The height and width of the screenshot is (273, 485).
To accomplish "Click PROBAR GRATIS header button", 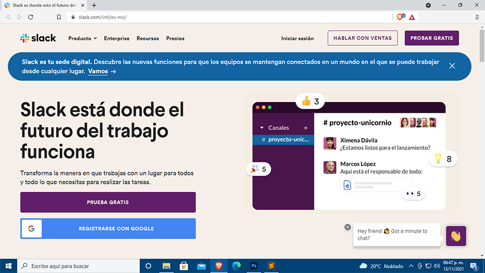I will (432, 38).
